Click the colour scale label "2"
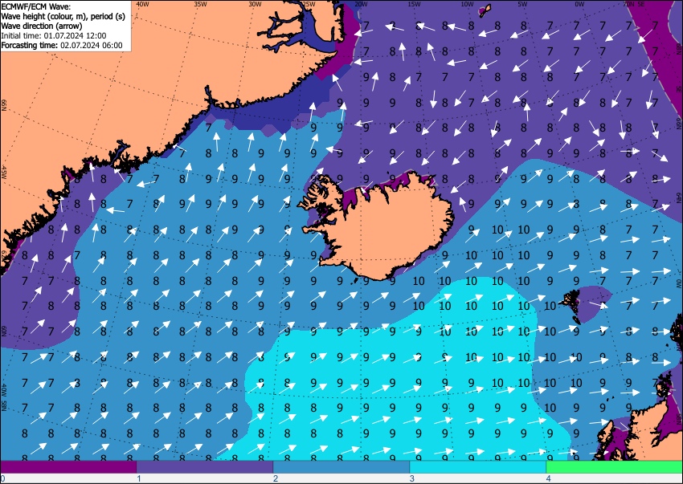Screen dimensions: 683x484 coord(276,478)
